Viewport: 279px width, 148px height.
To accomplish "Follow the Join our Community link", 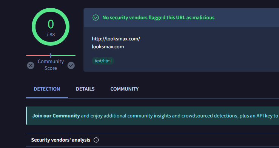I will click(56, 116).
